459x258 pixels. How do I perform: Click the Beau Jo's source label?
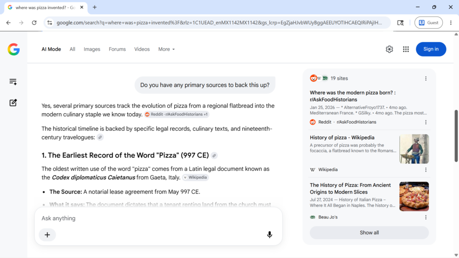[x=328, y=217]
